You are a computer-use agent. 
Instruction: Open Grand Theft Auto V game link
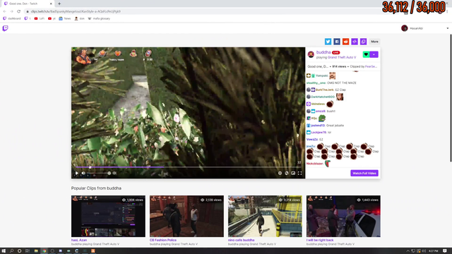[x=342, y=57]
